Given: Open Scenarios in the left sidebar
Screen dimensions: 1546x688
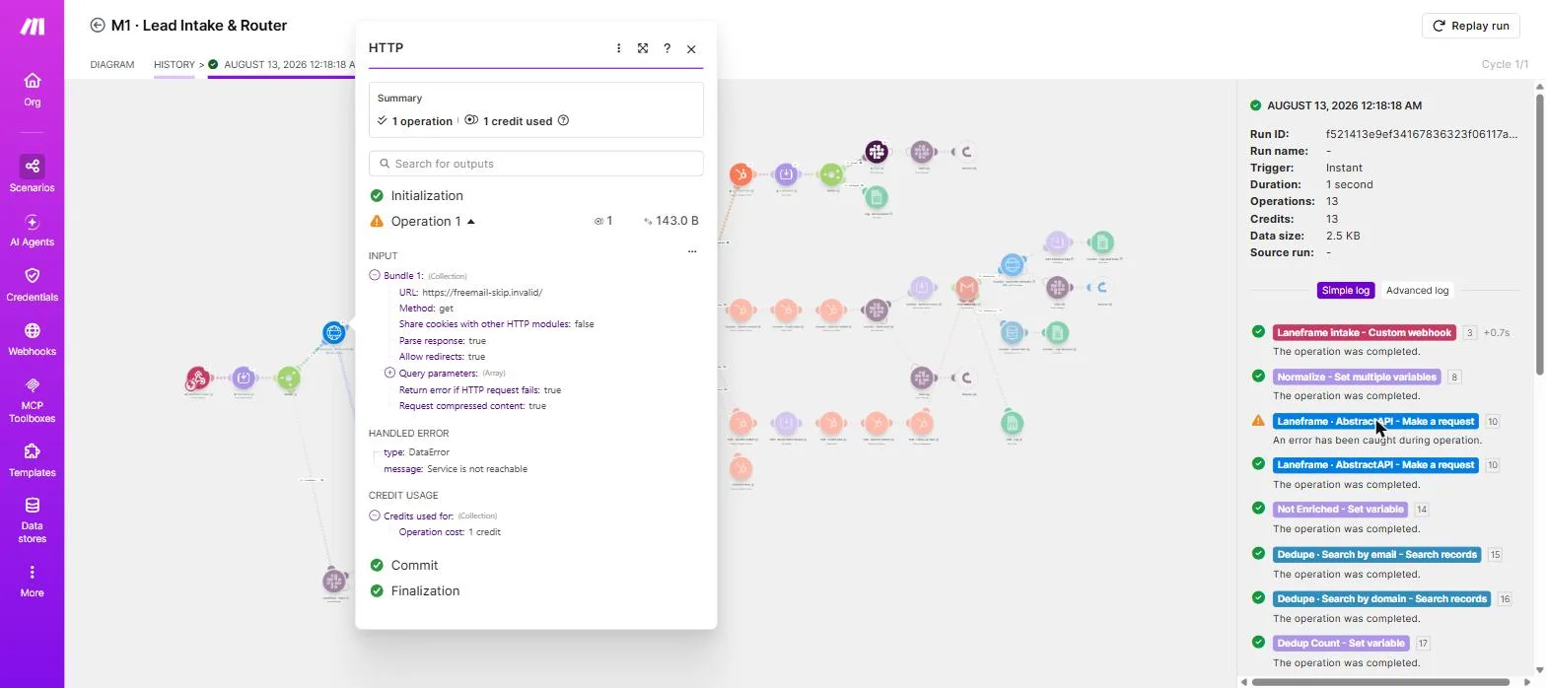Looking at the screenshot, I should [32, 173].
